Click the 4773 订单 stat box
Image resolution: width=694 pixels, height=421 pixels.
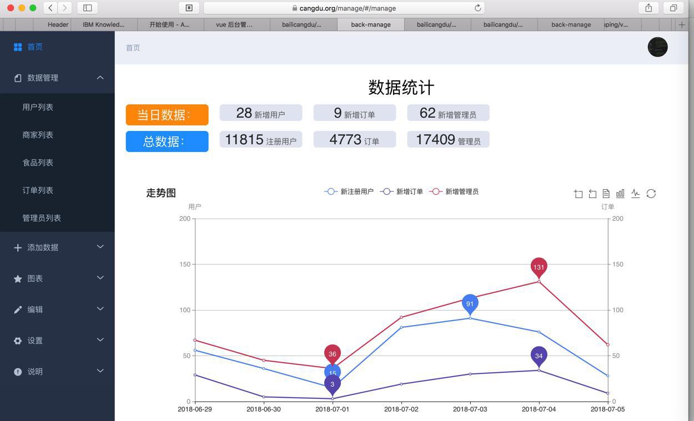355,139
